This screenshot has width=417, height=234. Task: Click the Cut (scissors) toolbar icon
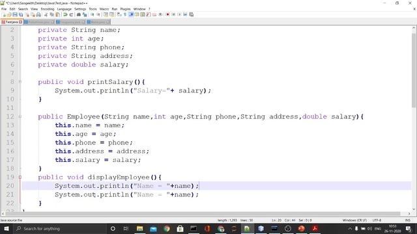click(46, 14)
